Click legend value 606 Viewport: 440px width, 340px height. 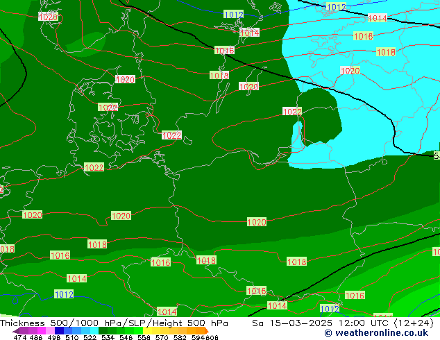click(x=212, y=337)
